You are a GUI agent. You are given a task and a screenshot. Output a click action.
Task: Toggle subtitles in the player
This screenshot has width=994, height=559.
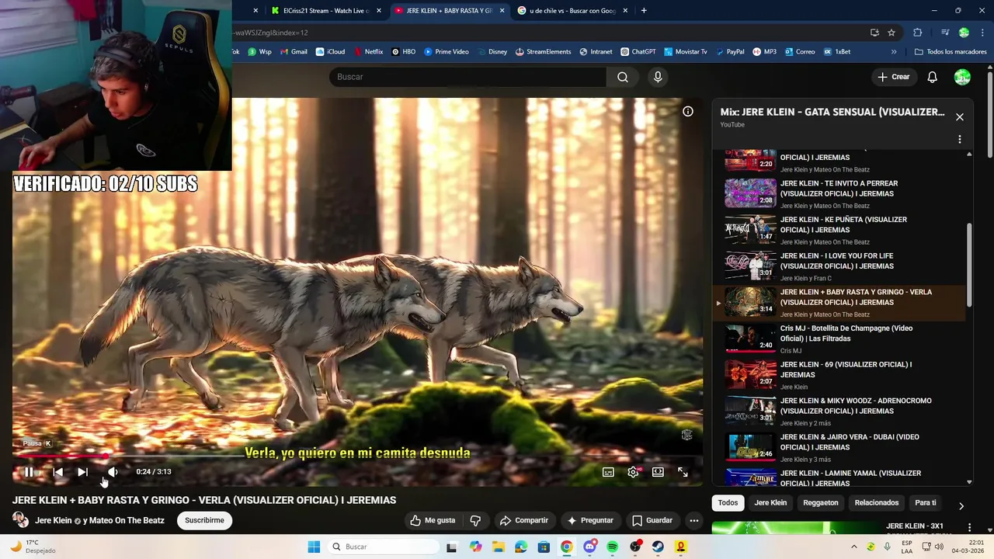point(608,472)
